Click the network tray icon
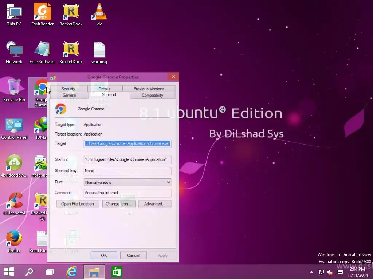373x279 pixels. tap(321, 272)
